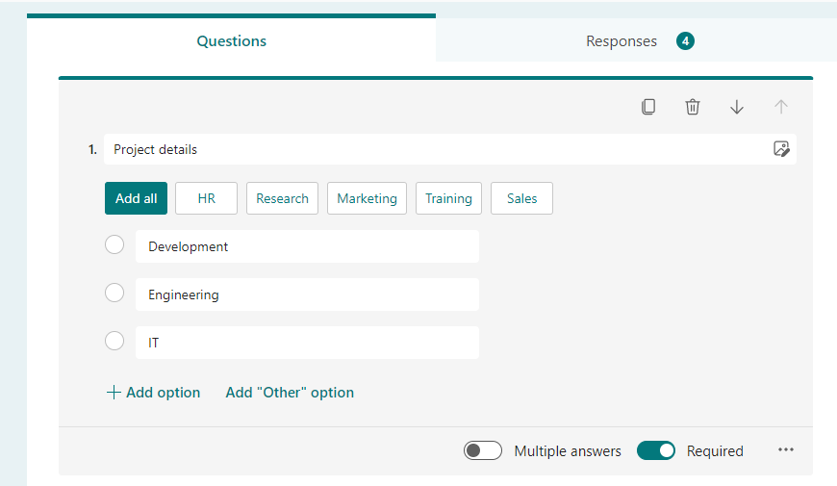Click Add option link
The image size is (837, 486).
click(x=153, y=393)
